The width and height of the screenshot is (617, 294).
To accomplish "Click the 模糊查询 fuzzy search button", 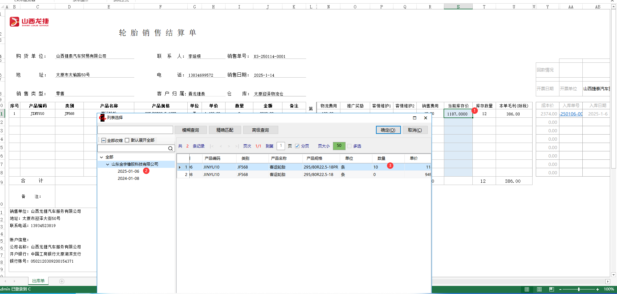I will [190, 130].
